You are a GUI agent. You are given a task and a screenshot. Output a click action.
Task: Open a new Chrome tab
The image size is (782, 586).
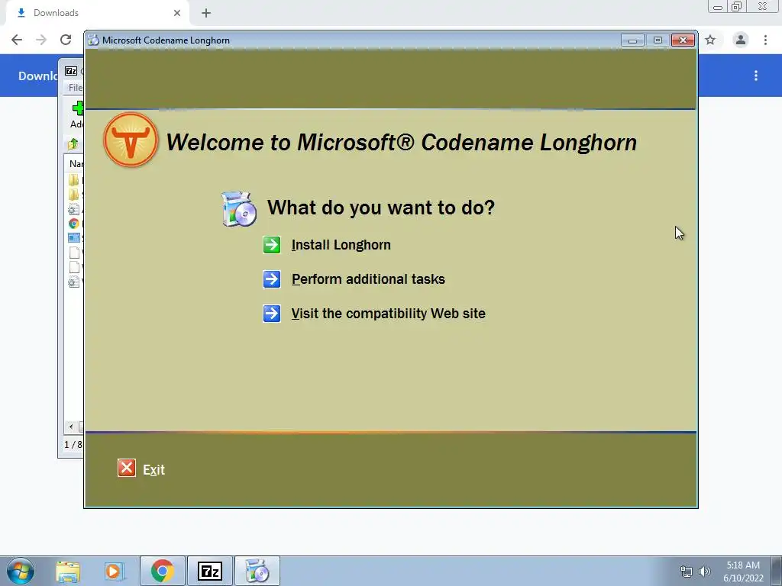206,13
